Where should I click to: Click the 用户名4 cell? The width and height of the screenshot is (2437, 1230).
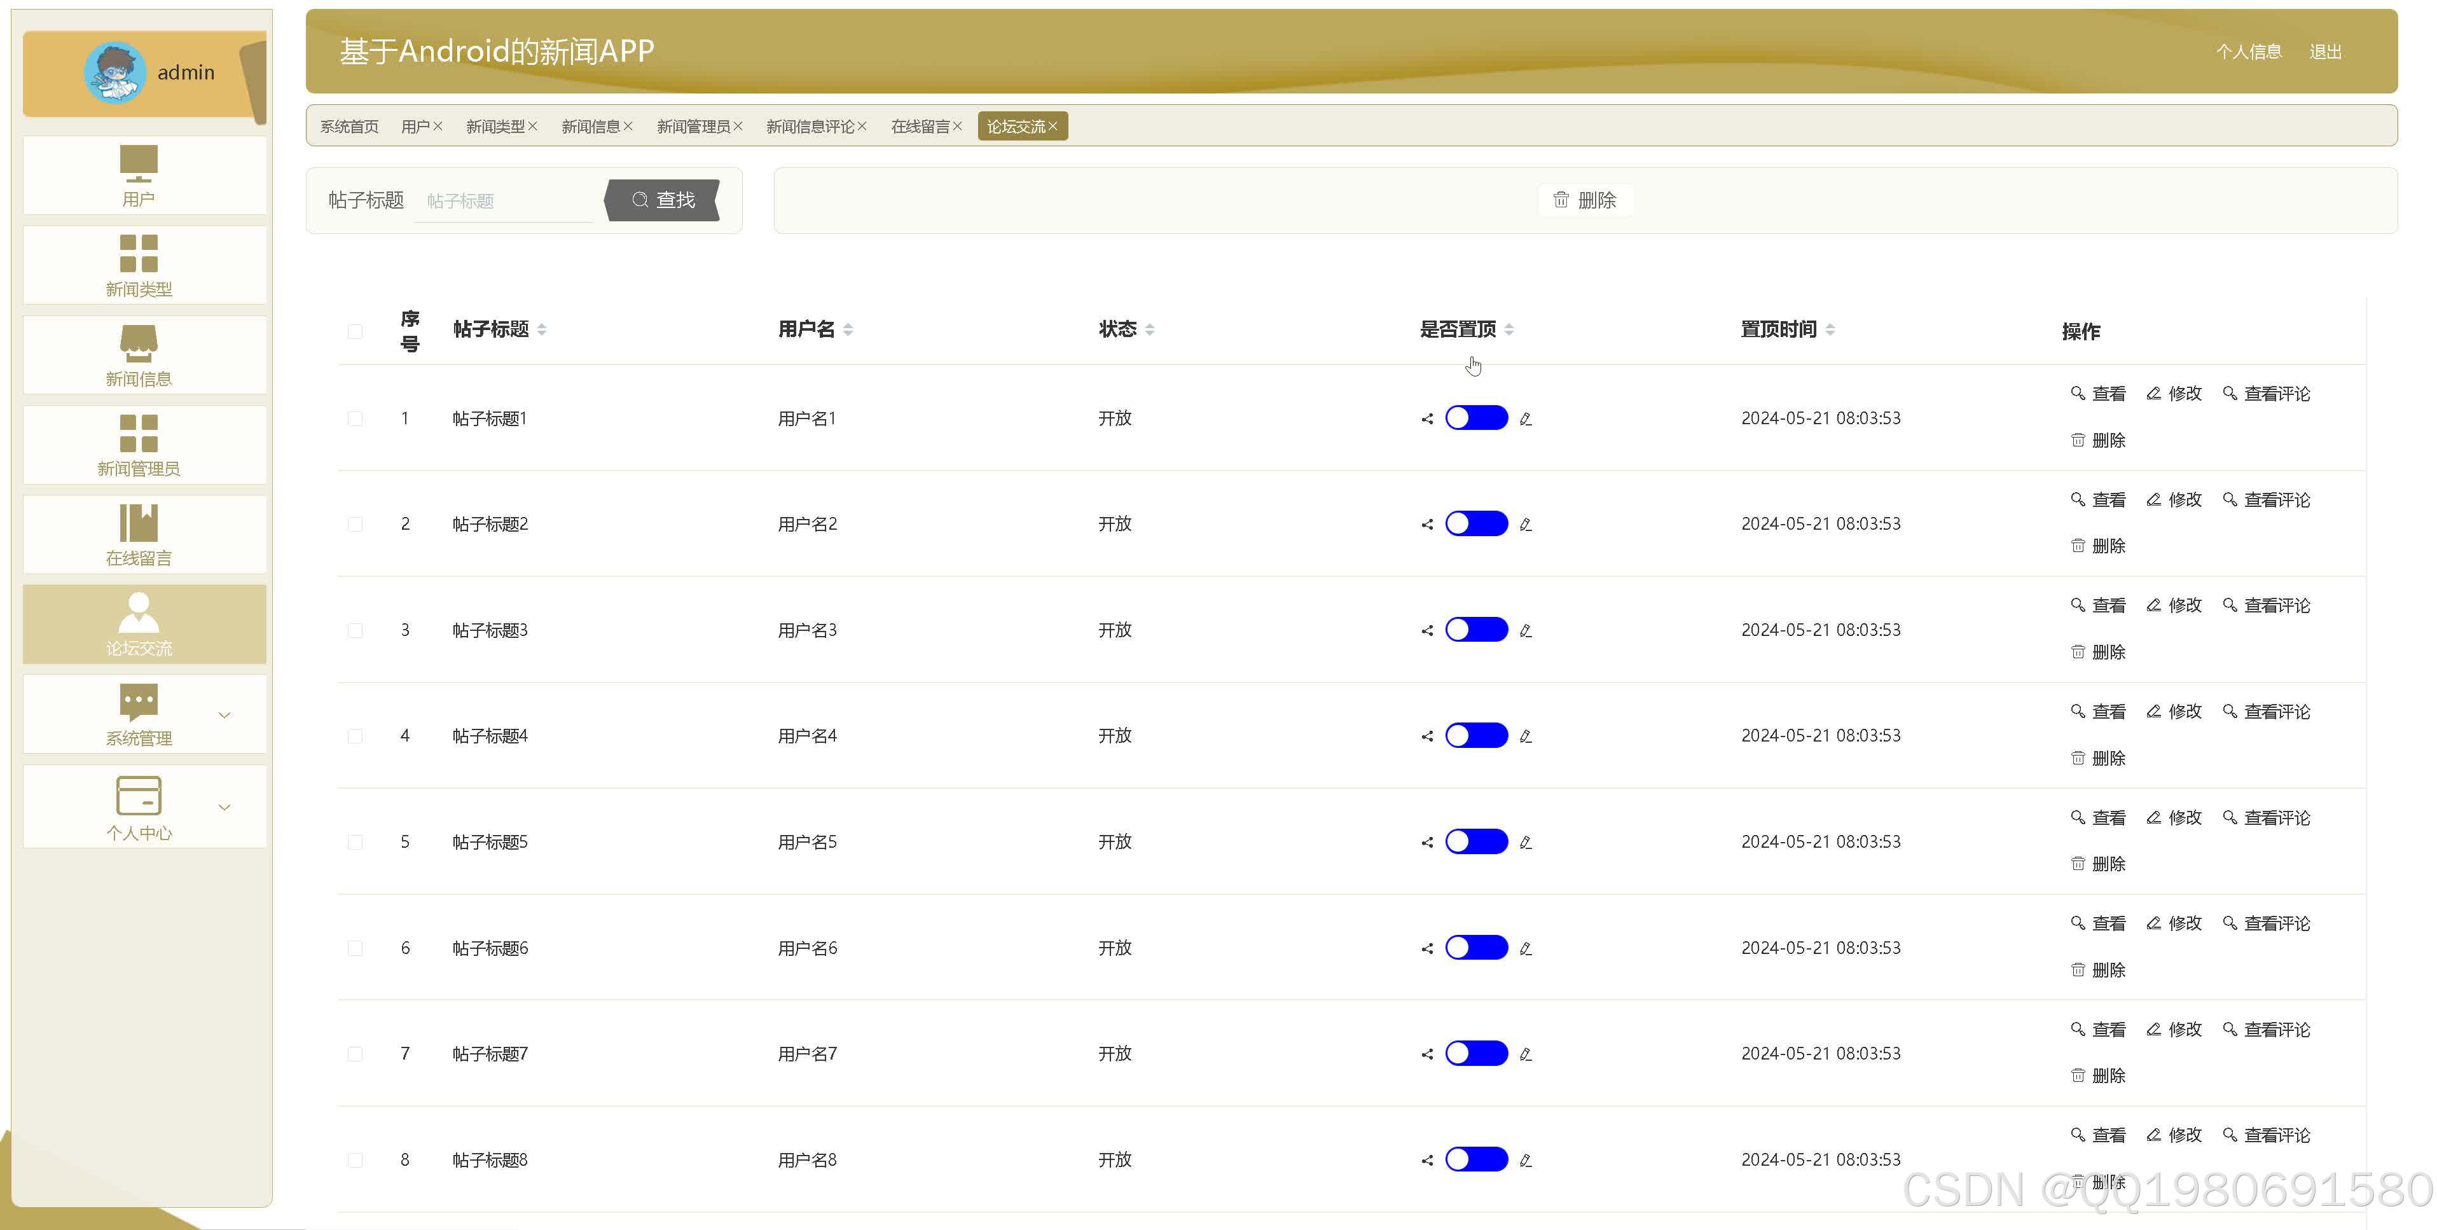tap(807, 736)
